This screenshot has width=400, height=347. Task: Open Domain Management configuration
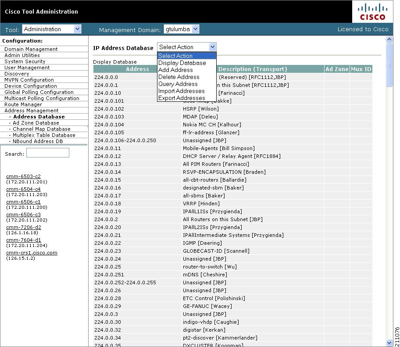pos(31,49)
